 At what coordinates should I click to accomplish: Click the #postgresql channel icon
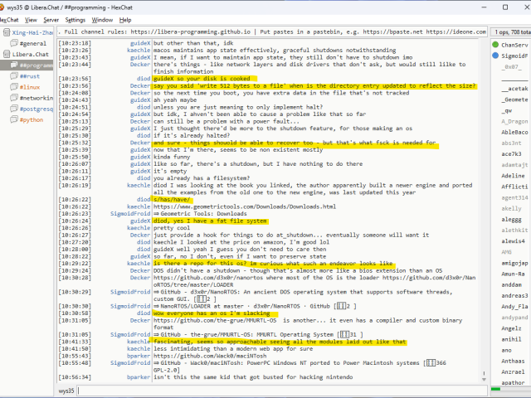[13, 109]
